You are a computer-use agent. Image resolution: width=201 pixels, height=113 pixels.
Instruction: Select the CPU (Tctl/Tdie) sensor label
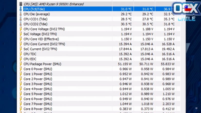click(x=34, y=9)
